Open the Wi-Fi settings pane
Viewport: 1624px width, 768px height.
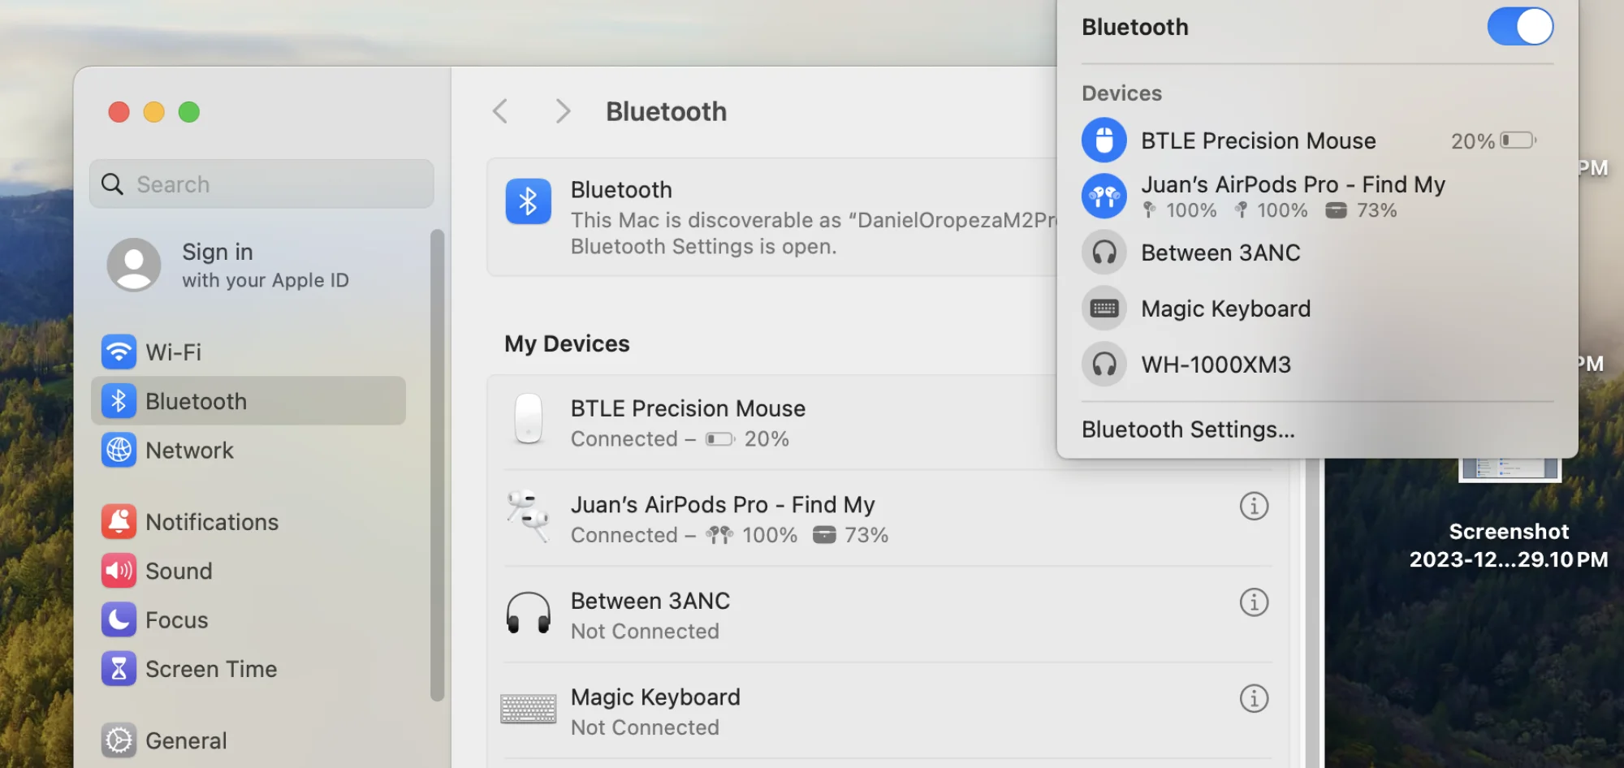tap(173, 352)
